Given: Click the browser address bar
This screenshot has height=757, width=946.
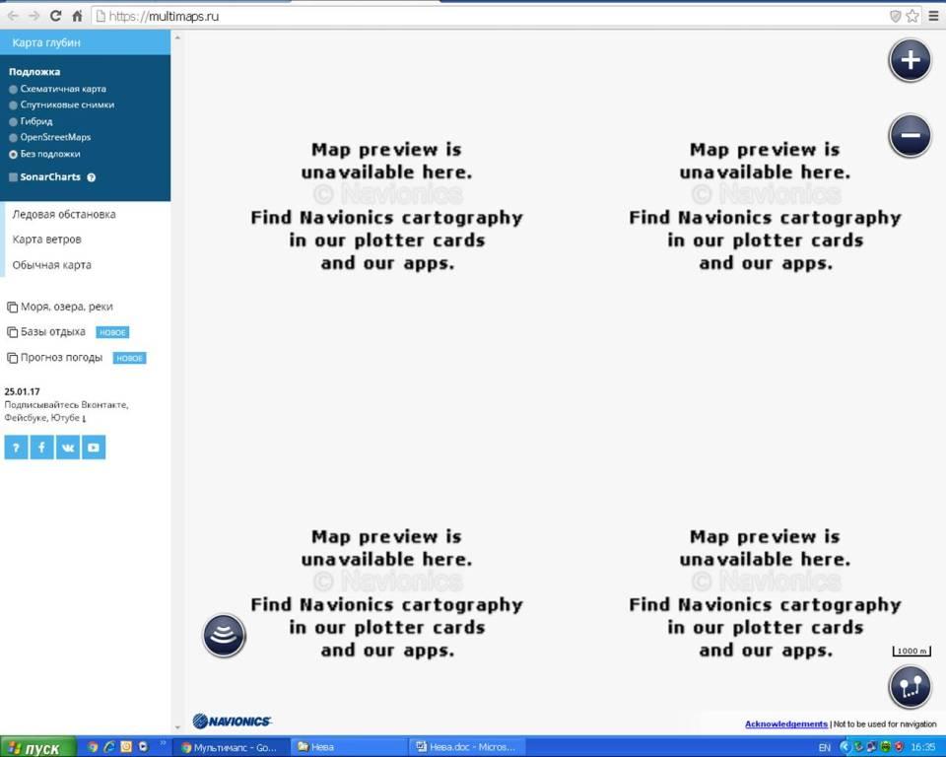Looking at the screenshot, I should 493,16.
